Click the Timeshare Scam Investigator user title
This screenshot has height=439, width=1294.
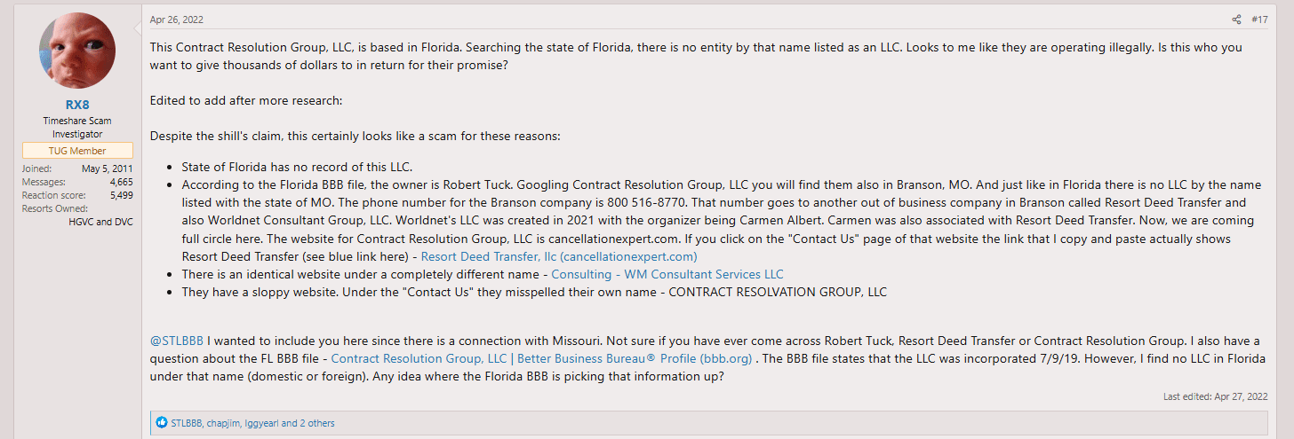77,127
